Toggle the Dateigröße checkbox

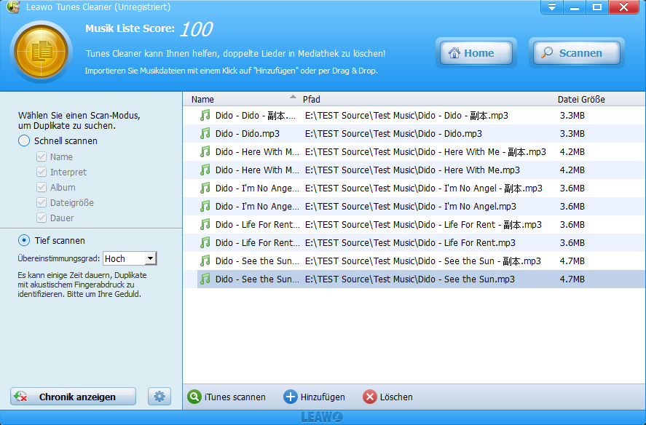pyautogui.click(x=42, y=202)
